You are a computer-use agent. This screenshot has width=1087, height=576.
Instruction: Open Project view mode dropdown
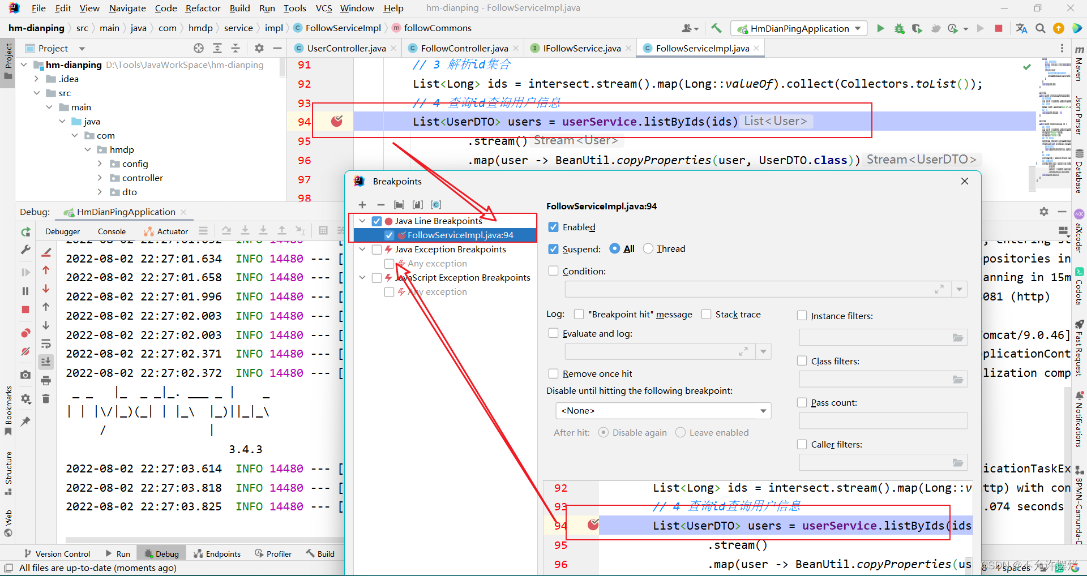click(x=82, y=49)
